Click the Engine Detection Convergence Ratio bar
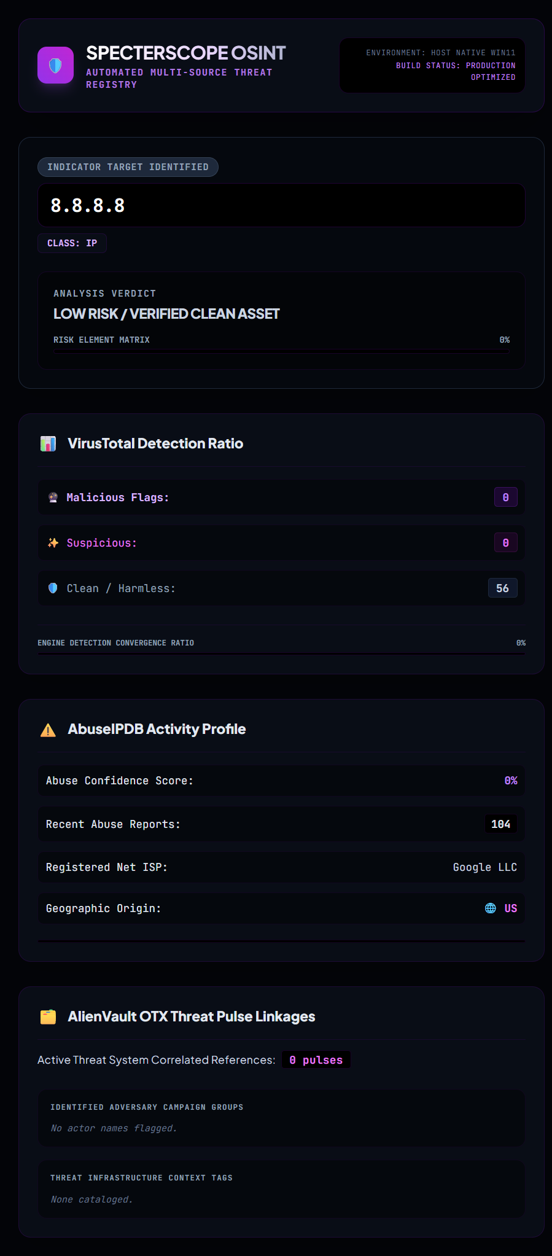 click(281, 653)
